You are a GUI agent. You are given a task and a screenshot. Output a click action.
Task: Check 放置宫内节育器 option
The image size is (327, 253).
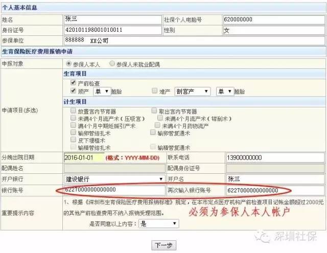[x=74, y=110]
